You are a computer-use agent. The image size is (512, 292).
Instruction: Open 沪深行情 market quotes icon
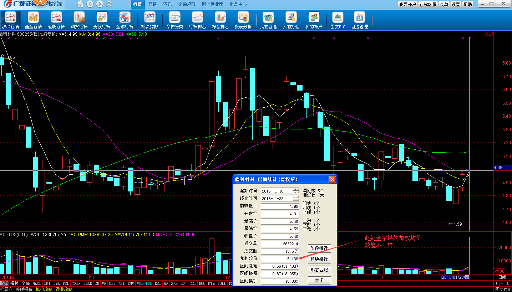click(x=10, y=20)
